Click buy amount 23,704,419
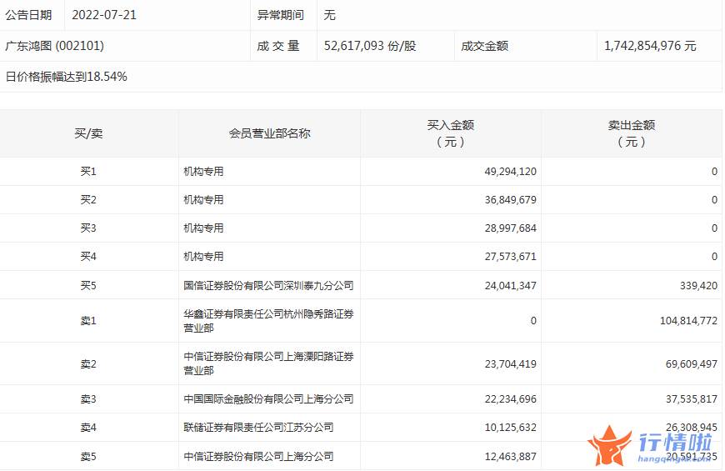725x471 pixels. coord(511,364)
